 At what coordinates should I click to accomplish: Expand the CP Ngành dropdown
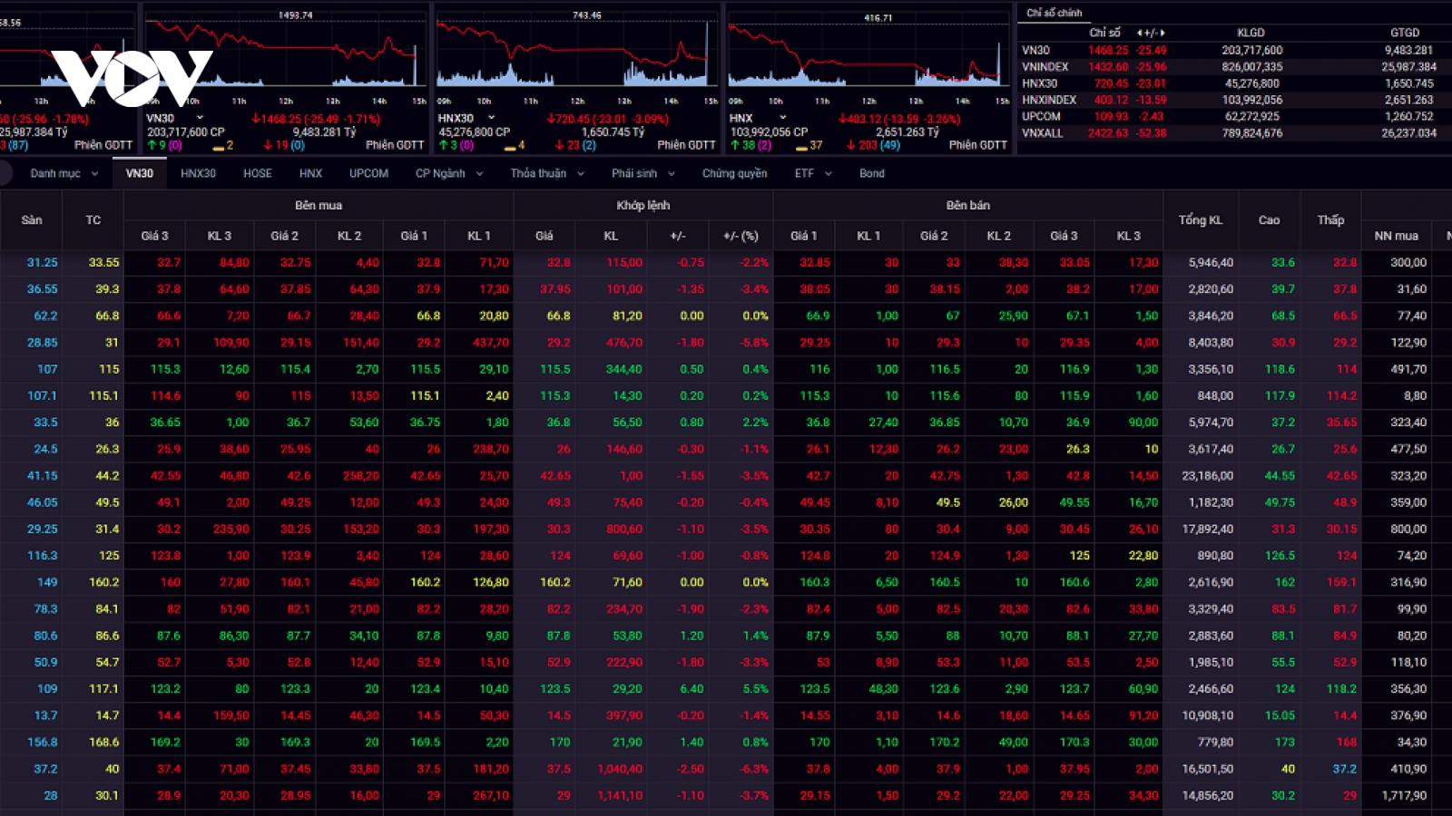480,173
